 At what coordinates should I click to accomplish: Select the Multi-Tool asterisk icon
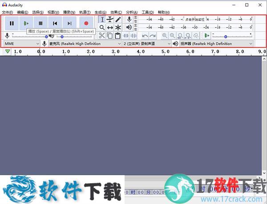[118, 28]
